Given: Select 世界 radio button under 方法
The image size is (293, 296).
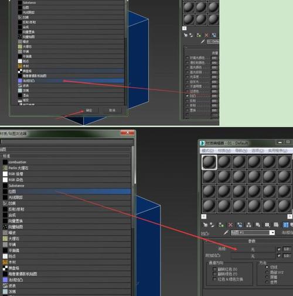Looking at the screenshot, I should (267, 282).
